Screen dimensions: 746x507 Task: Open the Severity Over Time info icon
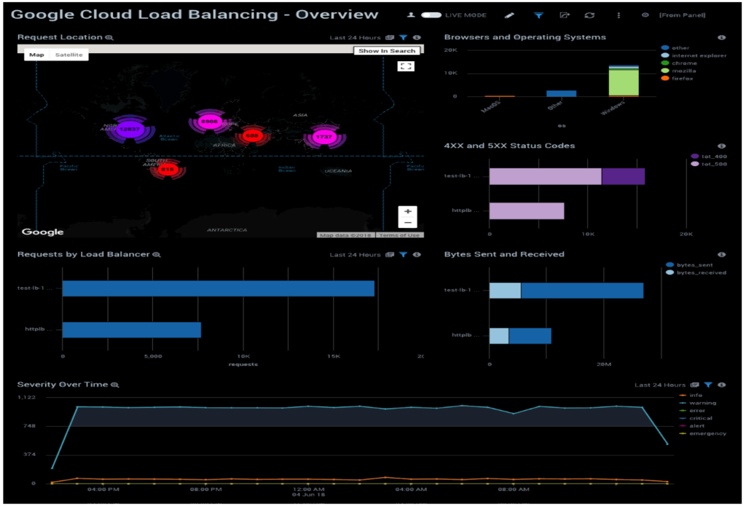(722, 385)
